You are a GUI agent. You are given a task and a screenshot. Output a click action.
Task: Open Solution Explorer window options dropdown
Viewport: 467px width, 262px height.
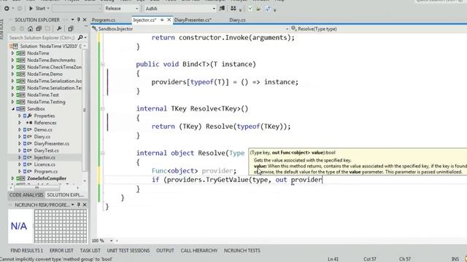pos(73,20)
